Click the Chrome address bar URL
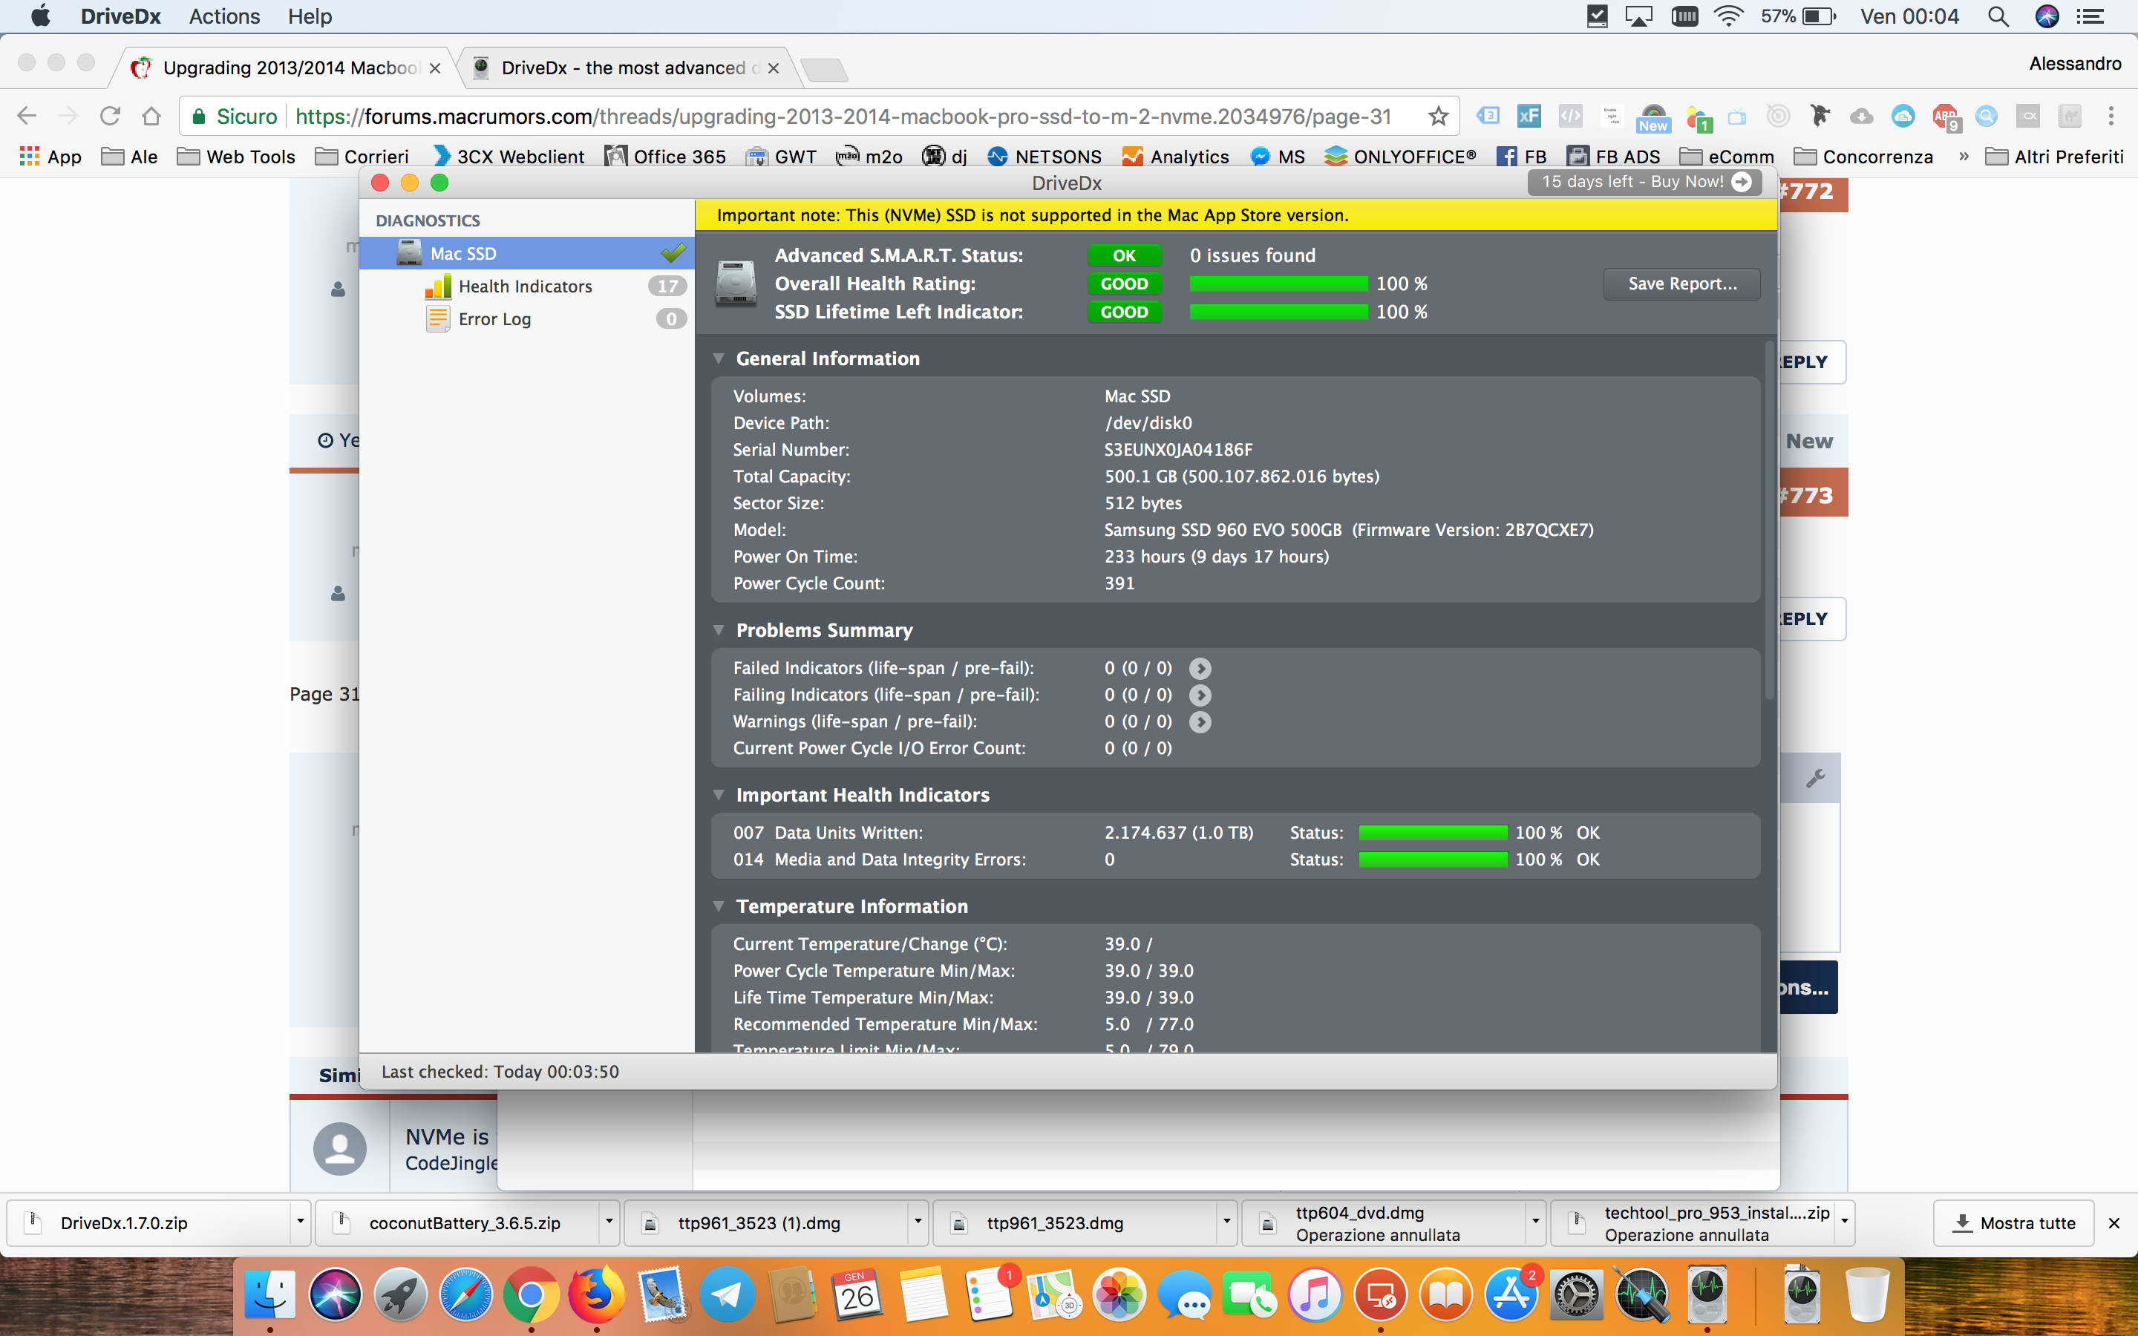This screenshot has height=1336, width=2138. click(843, 116)
